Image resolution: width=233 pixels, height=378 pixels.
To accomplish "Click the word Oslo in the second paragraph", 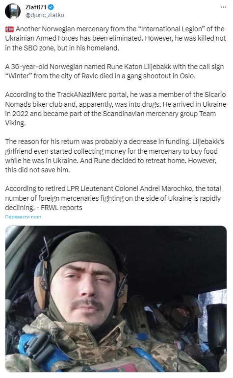I will click(x=186, y=76).
